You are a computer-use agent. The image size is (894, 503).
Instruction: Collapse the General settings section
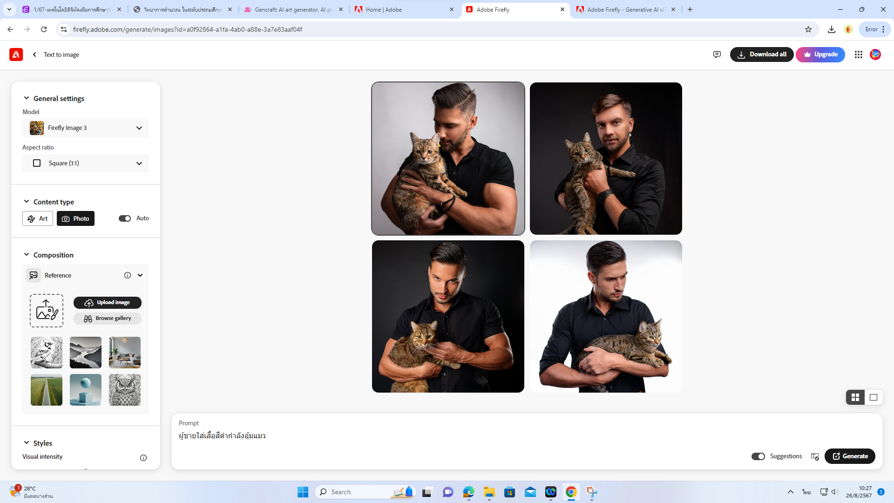[x=27, y=98]
